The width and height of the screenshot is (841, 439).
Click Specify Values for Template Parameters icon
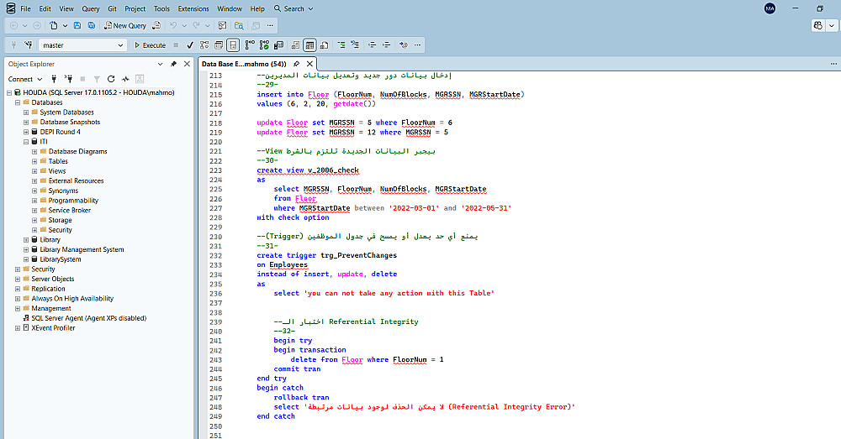[x=404, y=45]
